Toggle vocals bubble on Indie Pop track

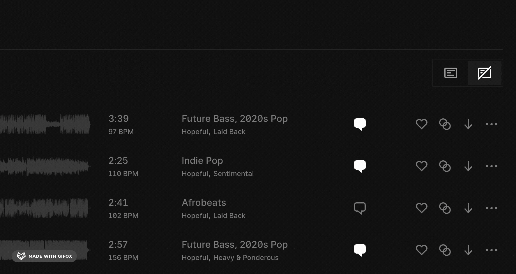360,166
